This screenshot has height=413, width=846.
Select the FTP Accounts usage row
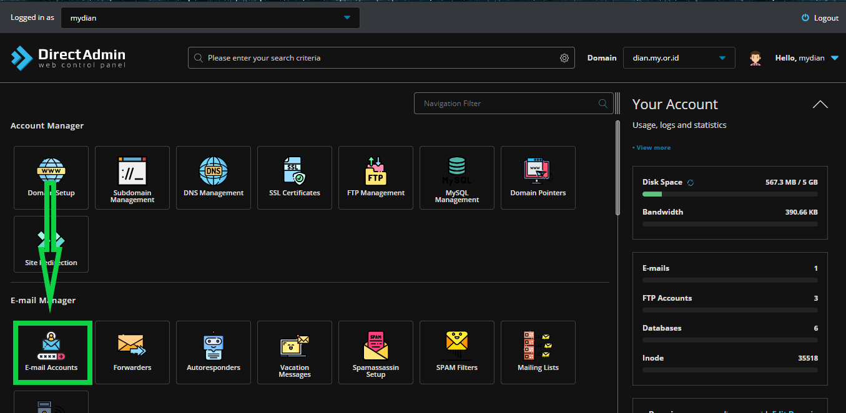(730, 303)
